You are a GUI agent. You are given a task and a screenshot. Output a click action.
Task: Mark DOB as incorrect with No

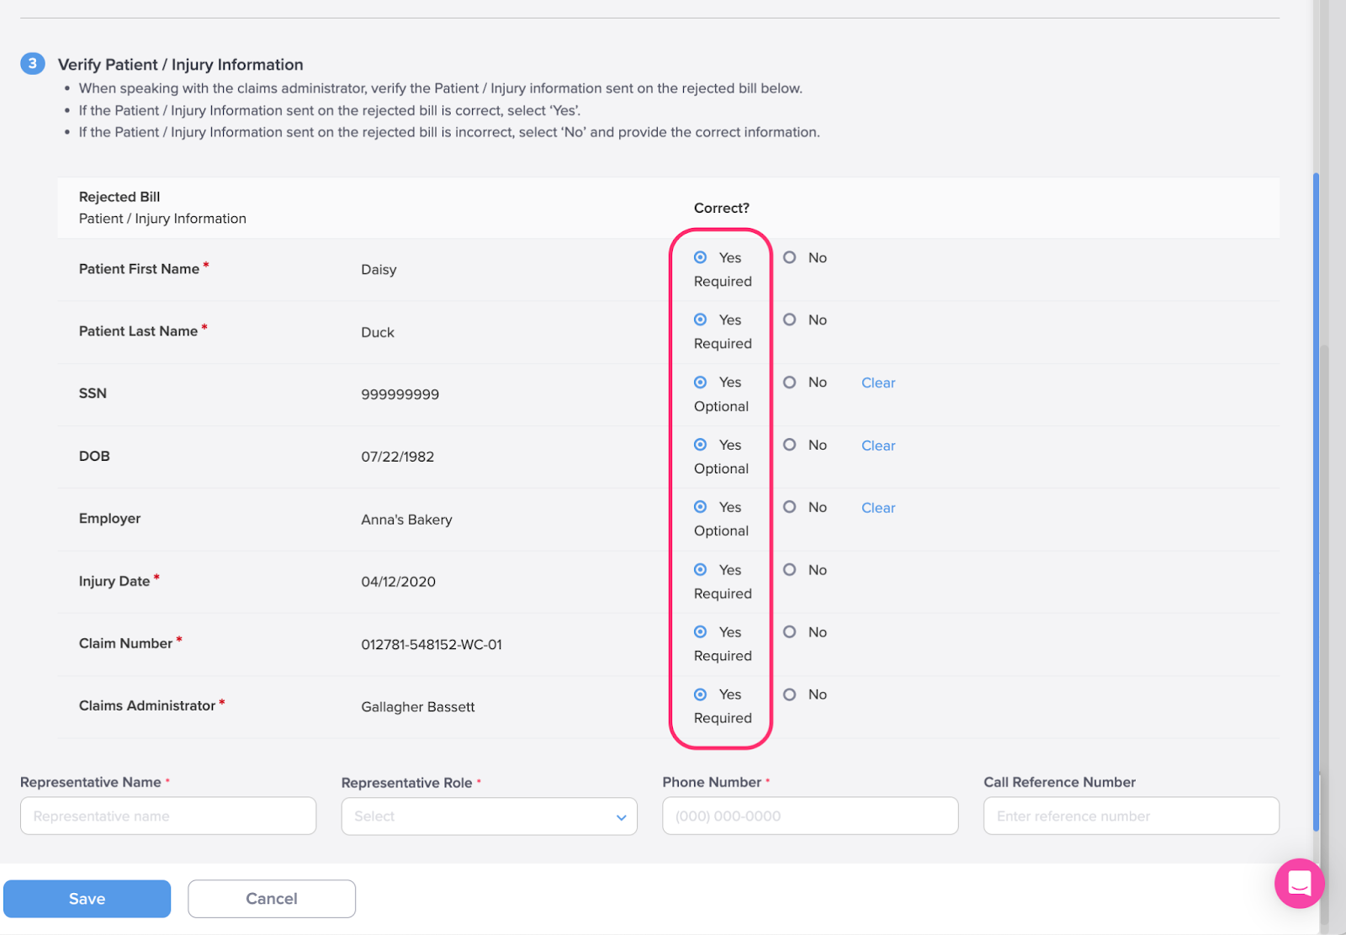point(789,445)
